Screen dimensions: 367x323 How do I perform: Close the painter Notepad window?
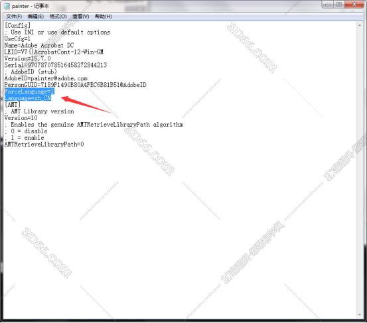click(x=354, y=5)
